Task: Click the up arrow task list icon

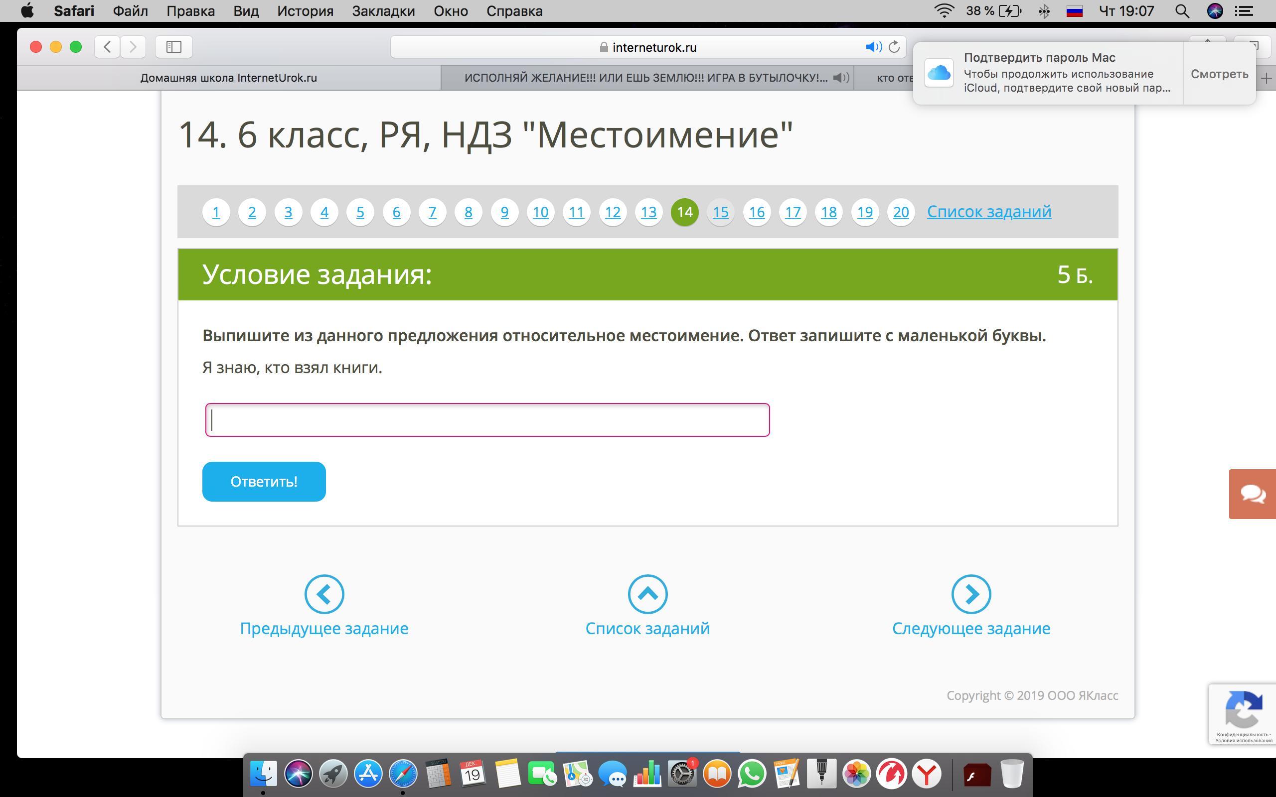Action: (x=647, y=594)
